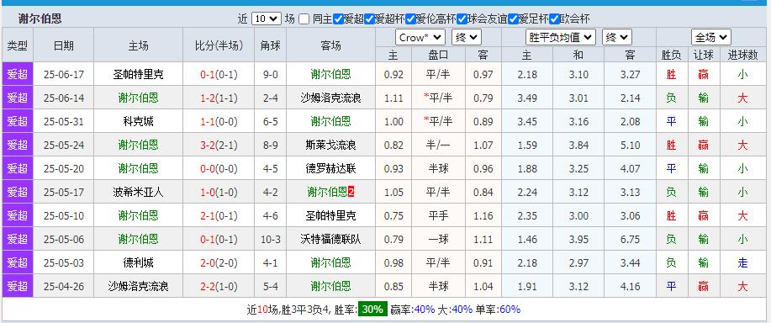
Task: Open the 终 dropdown beside Crow*
Action: pyautogui.click(x=467, y=37)
